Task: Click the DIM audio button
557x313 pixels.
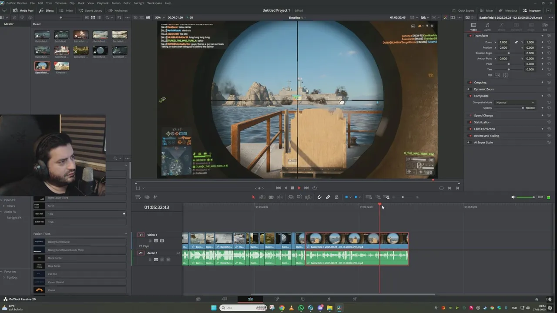Action: click(x=540, y=197)
